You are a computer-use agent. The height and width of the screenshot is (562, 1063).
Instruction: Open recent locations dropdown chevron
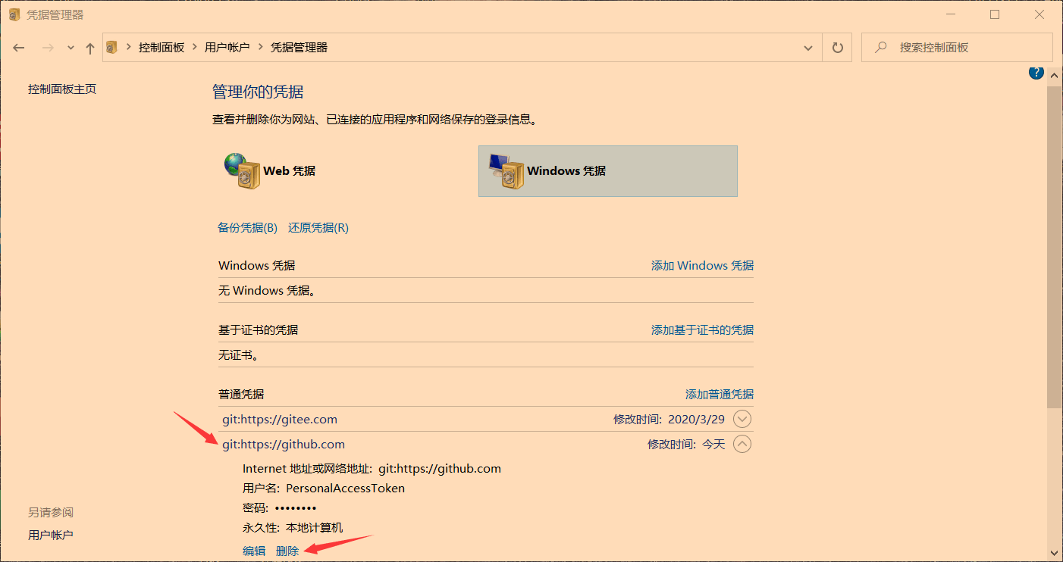(x=71, y=48)
